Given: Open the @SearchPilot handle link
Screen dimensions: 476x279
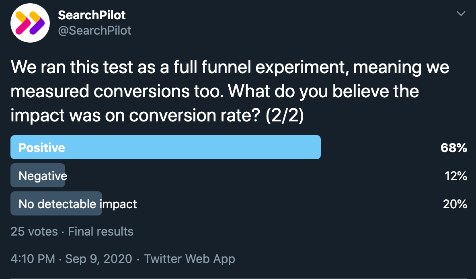Looking at the screenshot, I should click(x=94, y=31).
